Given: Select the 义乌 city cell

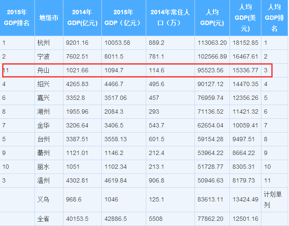Looking at the screenshot, I should pyautogui.click(x=44, y=199).
